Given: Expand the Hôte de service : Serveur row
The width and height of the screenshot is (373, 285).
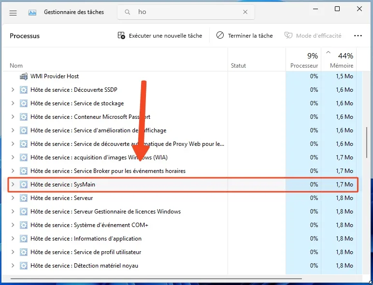Looking at the screenshot, I should click(x=13, y=198).
